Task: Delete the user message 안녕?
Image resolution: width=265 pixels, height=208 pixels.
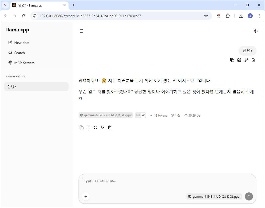Action: pos(253,60)
